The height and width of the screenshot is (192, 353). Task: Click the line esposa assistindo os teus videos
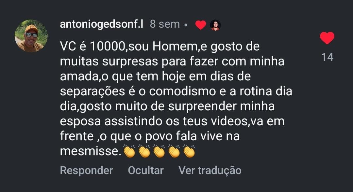[172, 121]
